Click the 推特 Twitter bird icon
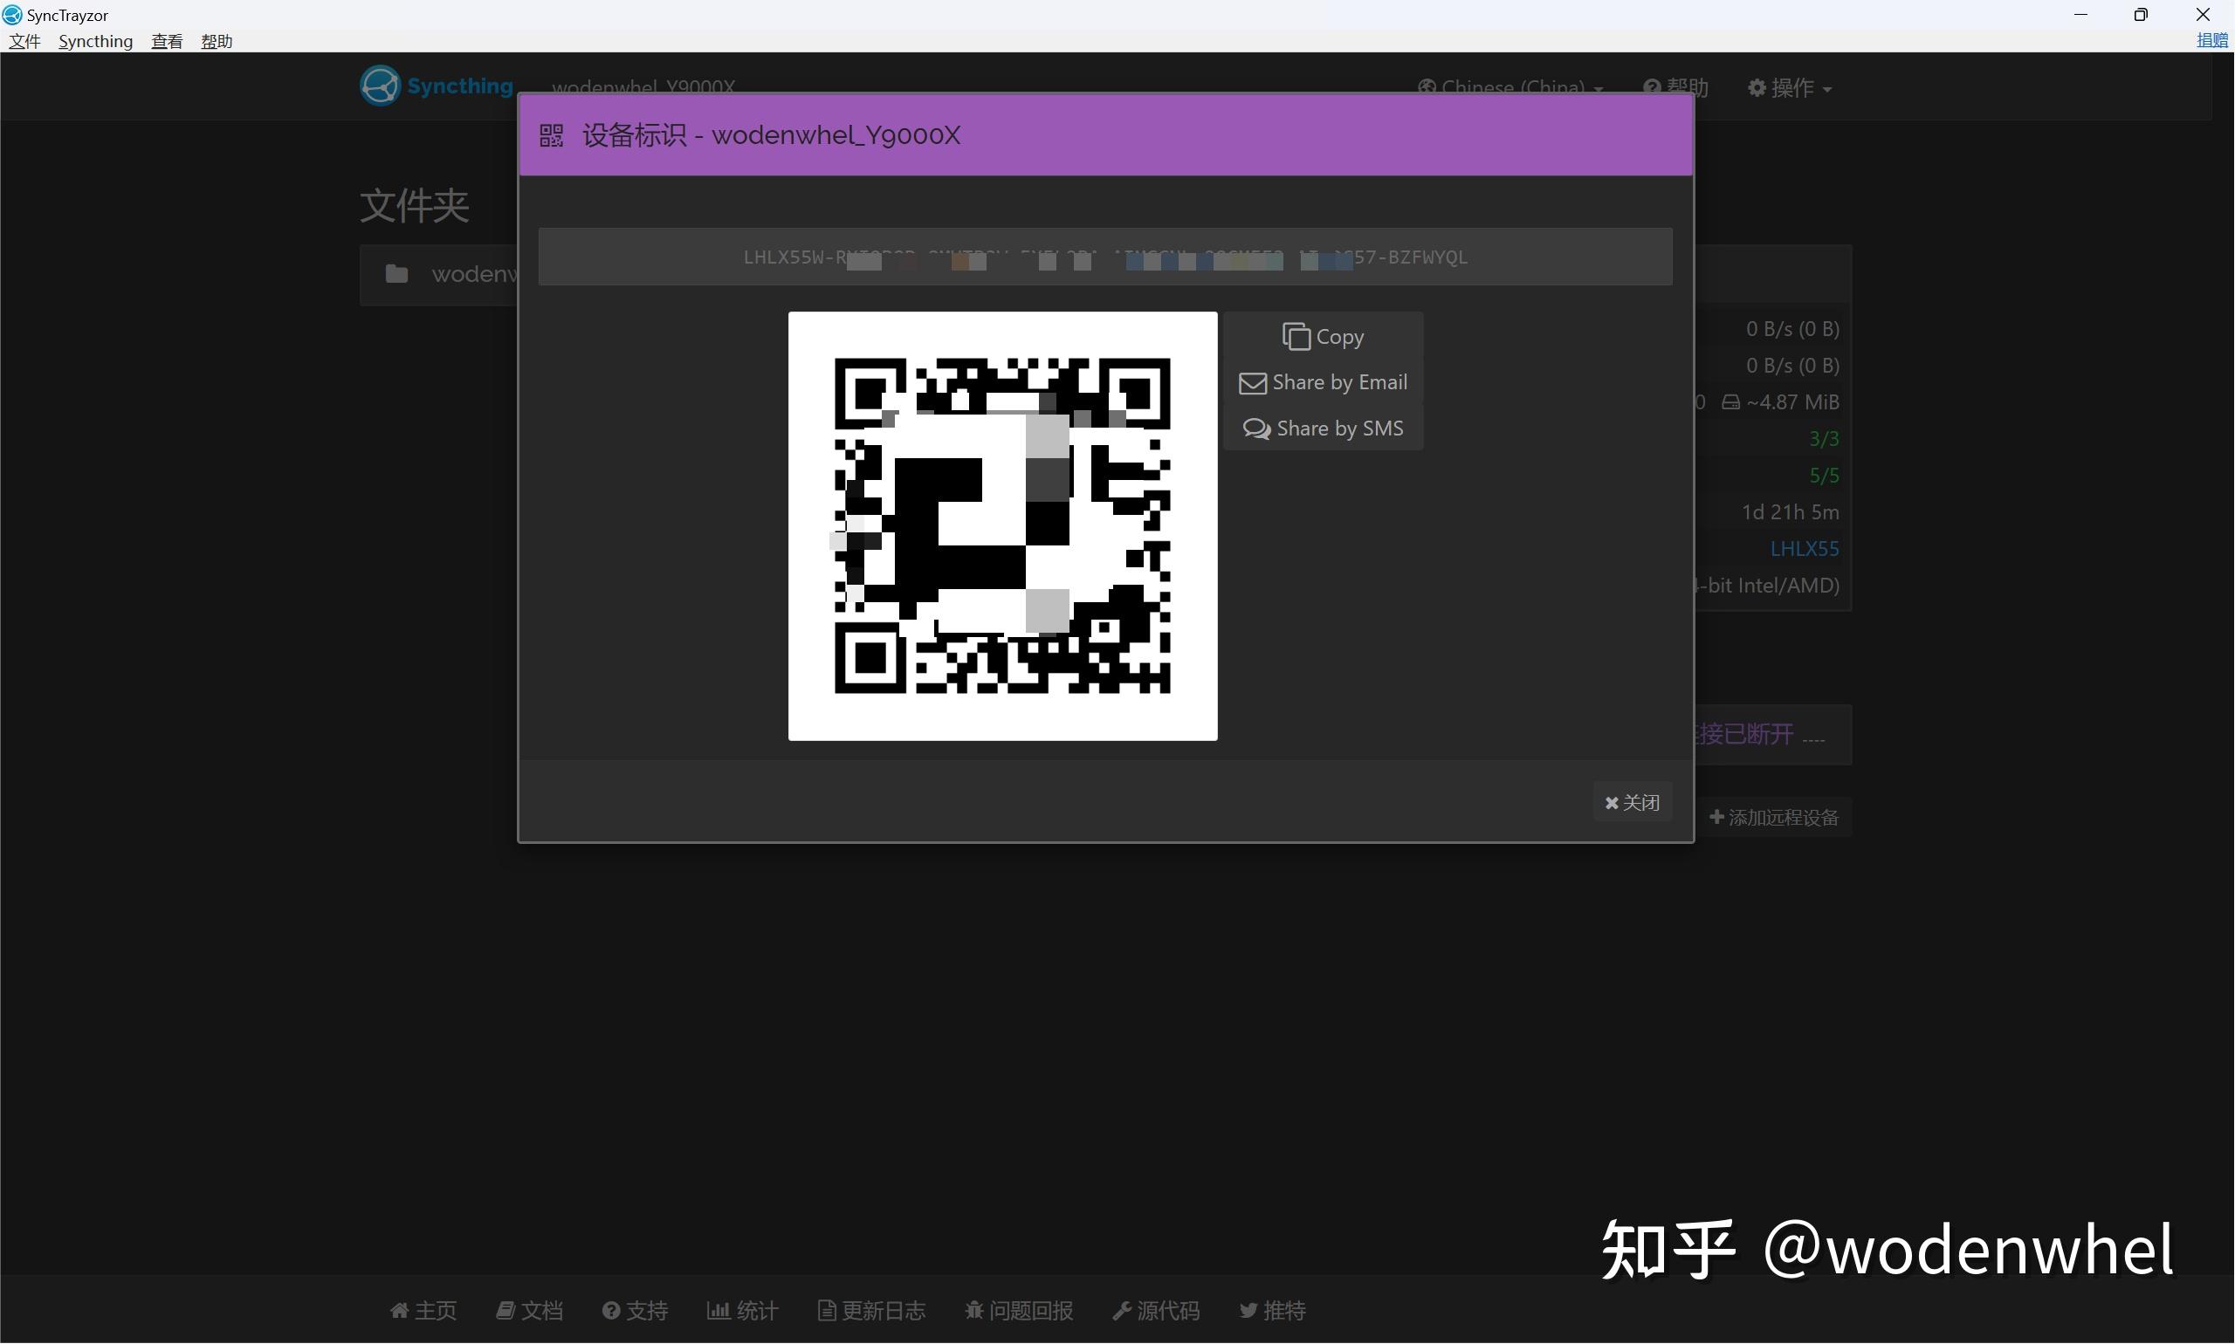This screenshot has height=1344, width=2235. (1248, 1310)
